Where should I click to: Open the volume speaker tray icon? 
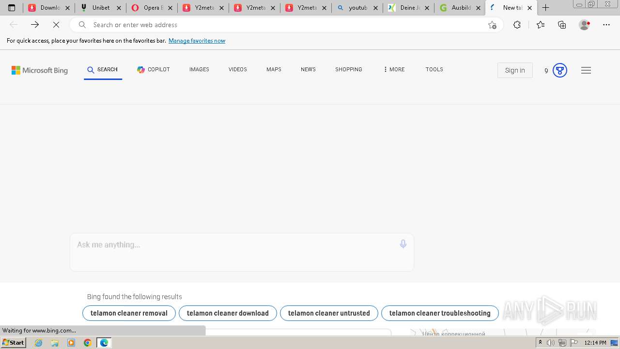point(551,343)
